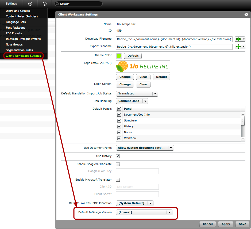Open Font Packages entry
The image size is (251, 229).
tap(15, 28)
